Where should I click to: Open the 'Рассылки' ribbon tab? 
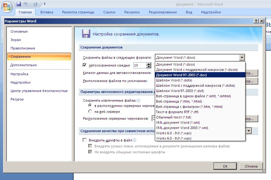132,12
